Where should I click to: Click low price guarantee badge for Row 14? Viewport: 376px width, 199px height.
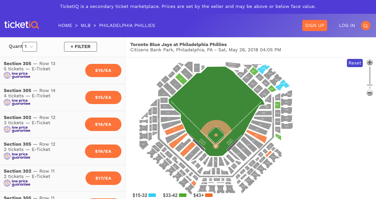point(17,102)
